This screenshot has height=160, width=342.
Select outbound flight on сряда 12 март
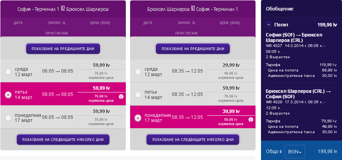[x=8, y=72]
